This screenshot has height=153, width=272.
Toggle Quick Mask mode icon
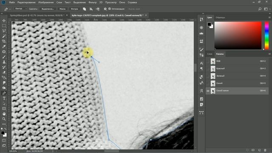click(4, 140)
